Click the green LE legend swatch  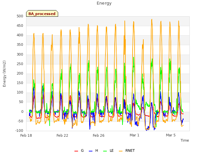(105, 151)
